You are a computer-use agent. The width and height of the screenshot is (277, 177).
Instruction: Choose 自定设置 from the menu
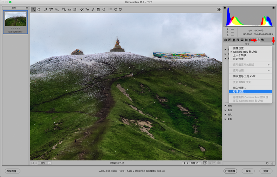click(250, 59)
